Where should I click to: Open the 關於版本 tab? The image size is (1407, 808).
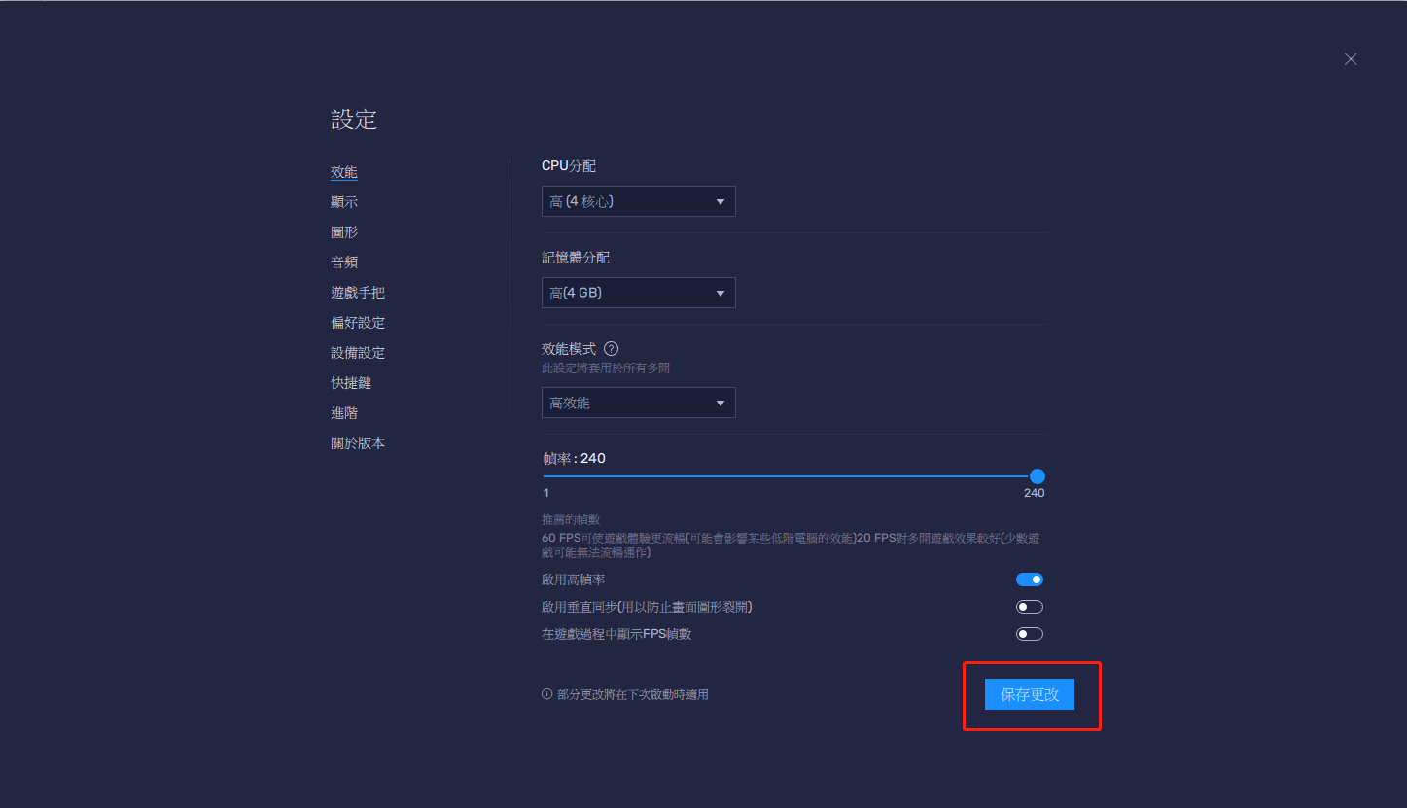(358, 443)
